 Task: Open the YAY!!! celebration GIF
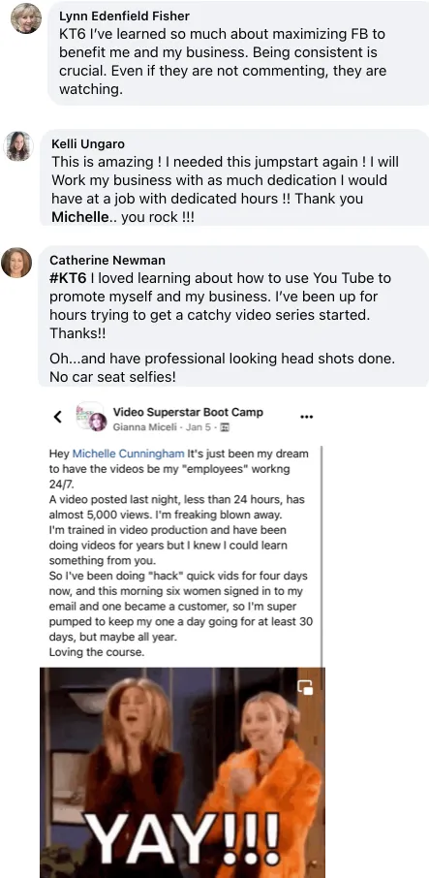coord(182,772)
